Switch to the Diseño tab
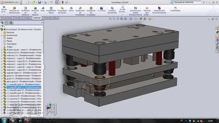Viewport: 219px width, 123px height. click(18, 18)
